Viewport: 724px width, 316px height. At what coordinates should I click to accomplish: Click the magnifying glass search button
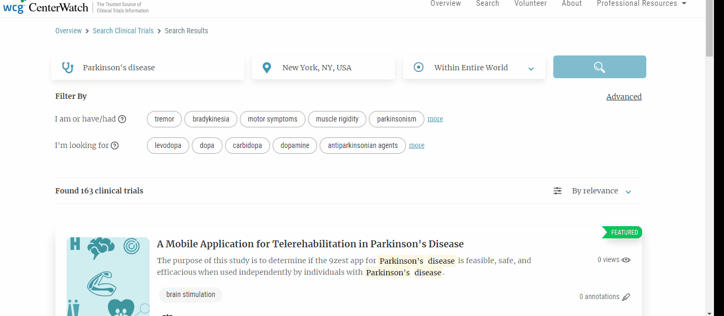599,67
